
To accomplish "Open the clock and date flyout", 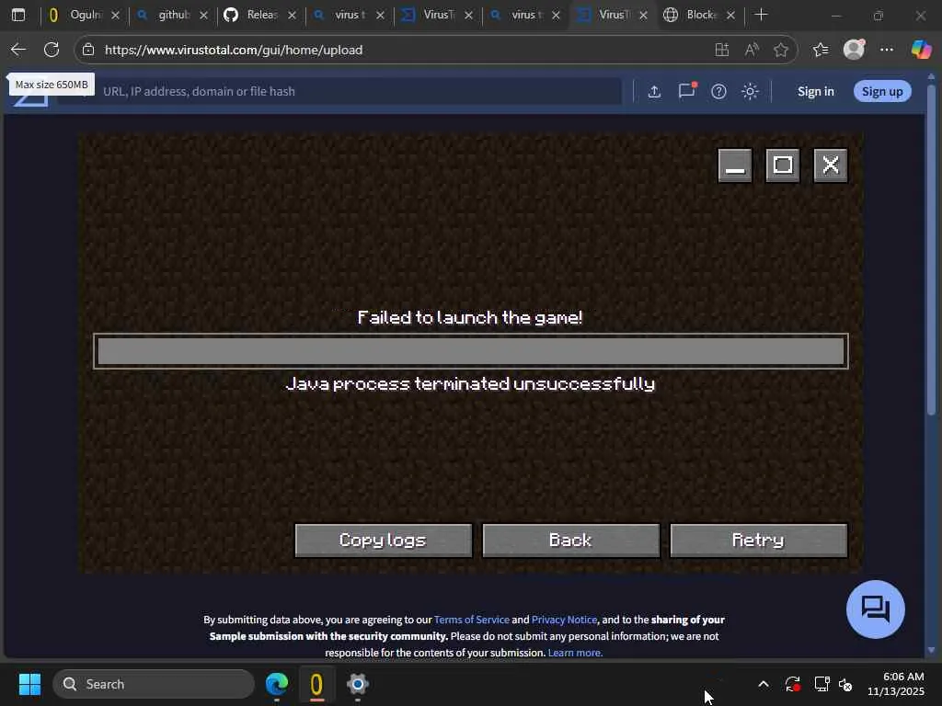I will [896, 684].
